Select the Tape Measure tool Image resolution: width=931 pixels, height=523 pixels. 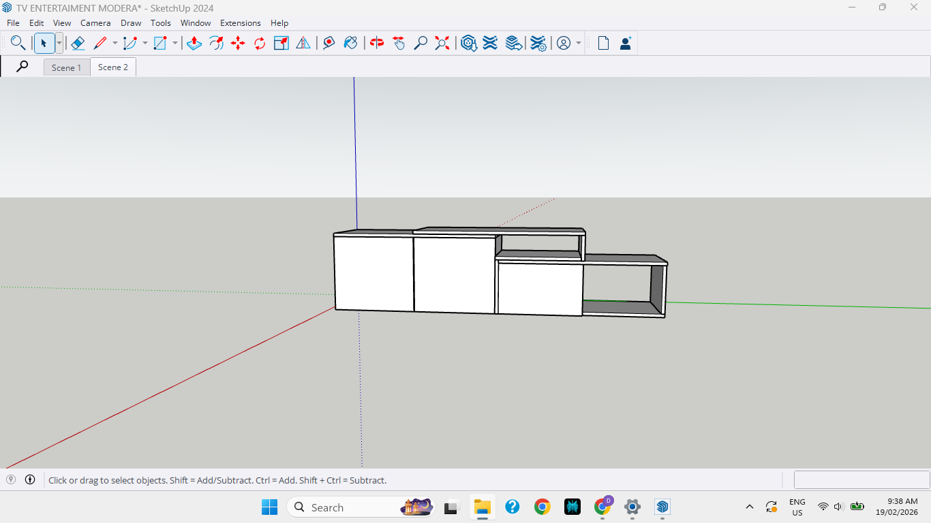pyautogui.click(x=329, y=44)
